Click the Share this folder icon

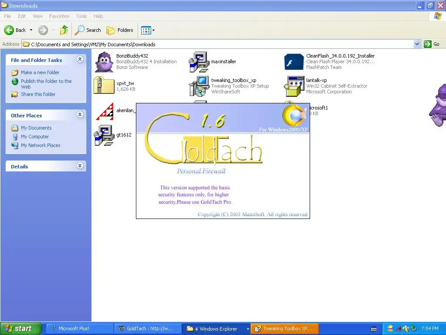pyautogui.click(x=15, y=94)
